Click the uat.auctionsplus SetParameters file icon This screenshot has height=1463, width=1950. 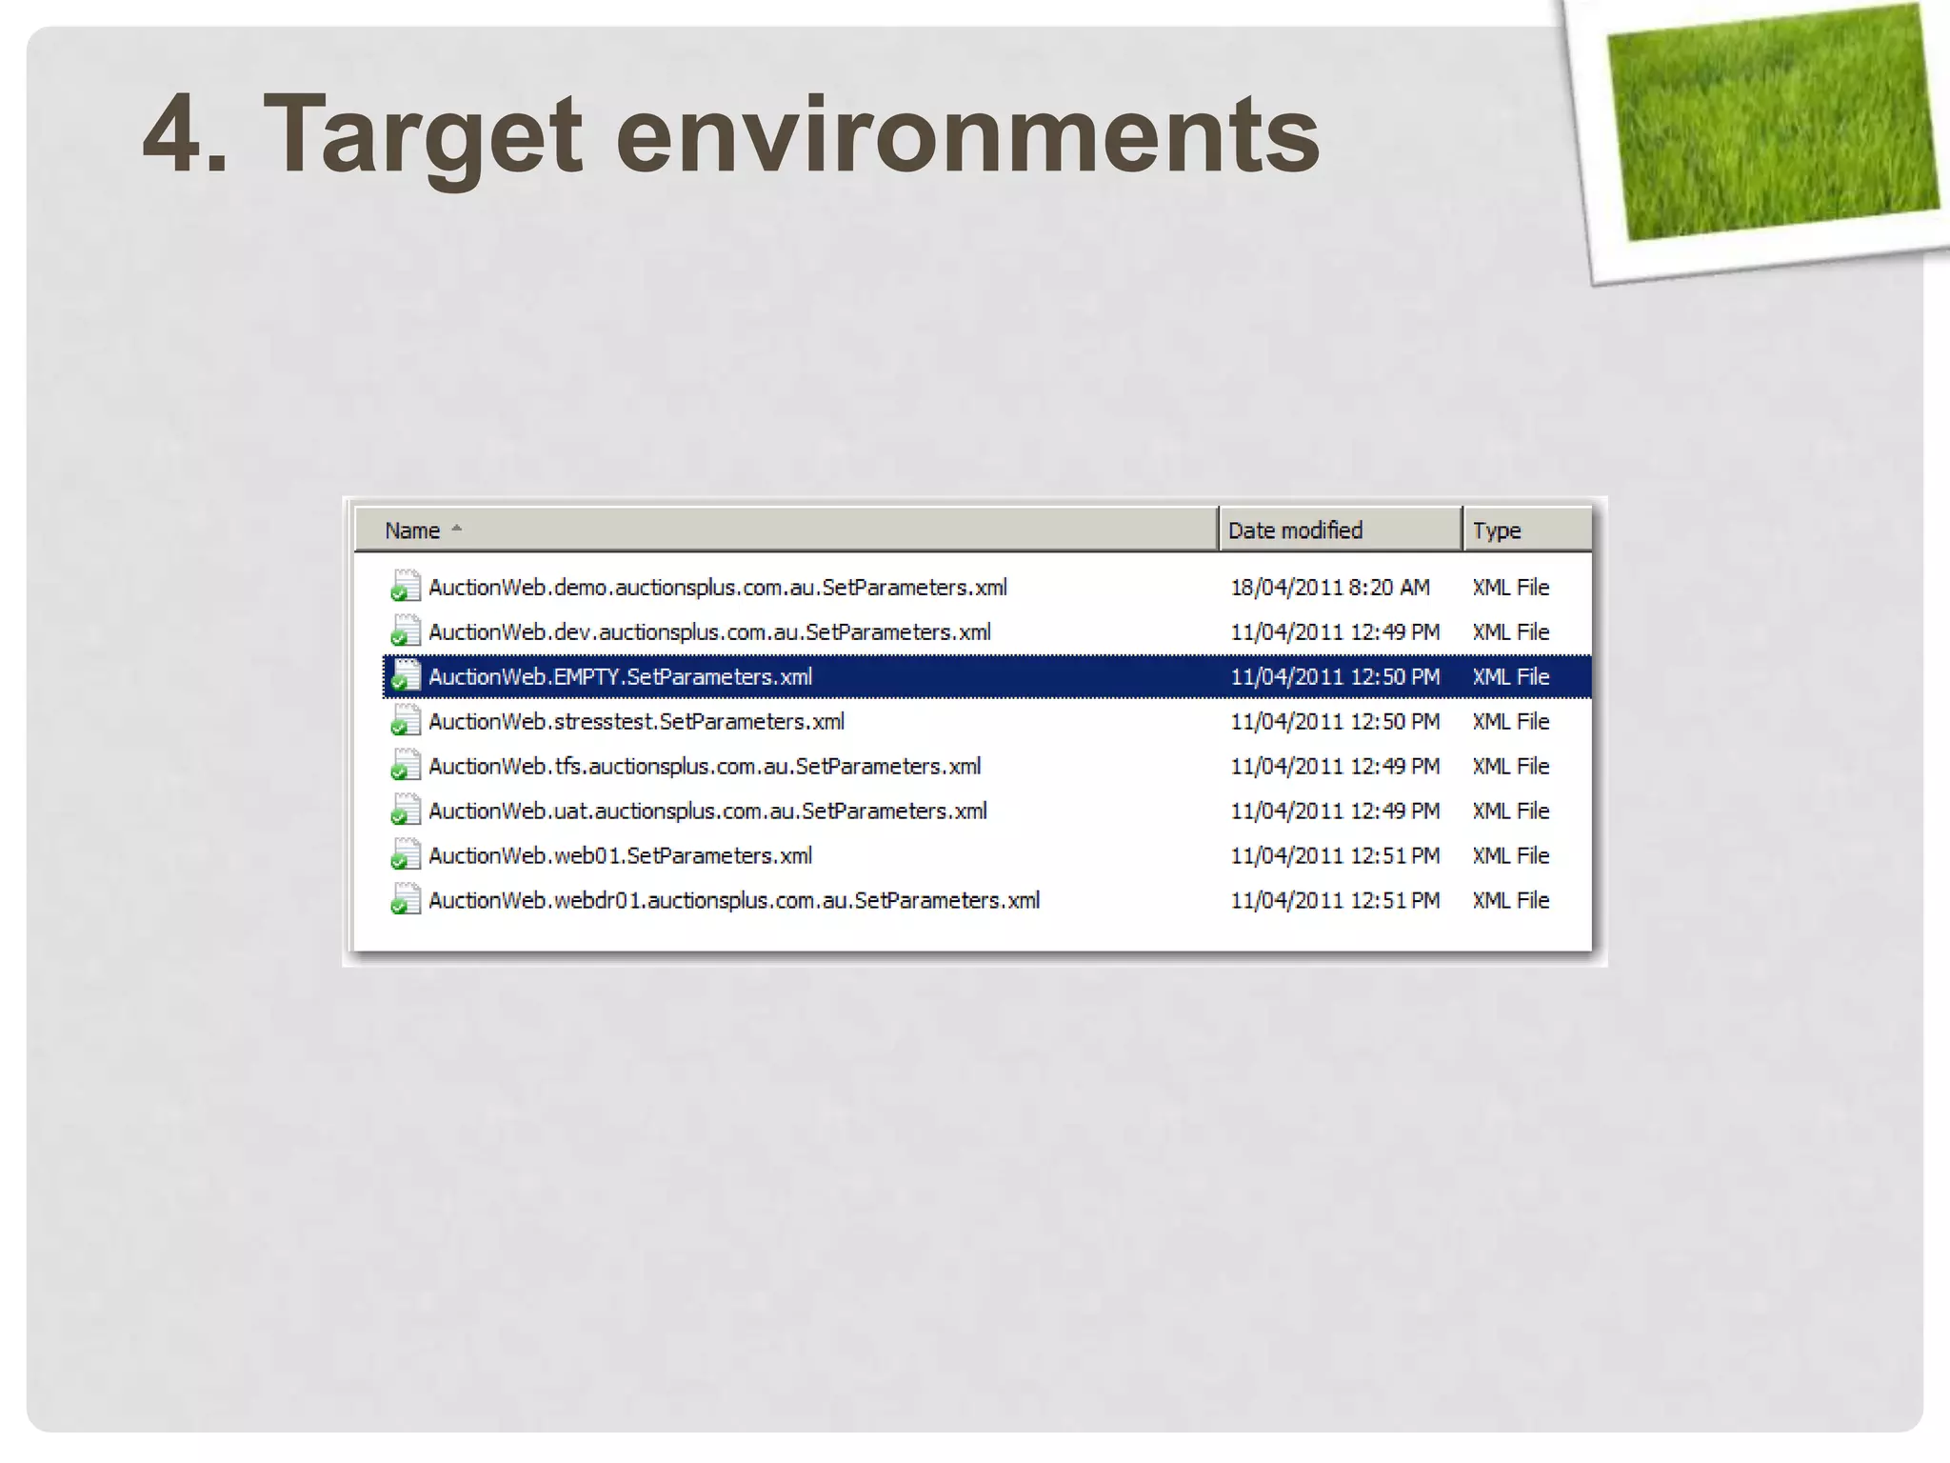405,811
